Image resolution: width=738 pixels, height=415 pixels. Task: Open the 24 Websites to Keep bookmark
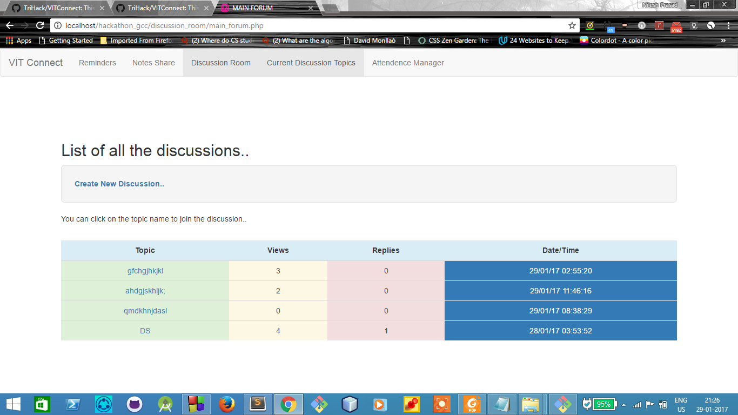[534, 41]
